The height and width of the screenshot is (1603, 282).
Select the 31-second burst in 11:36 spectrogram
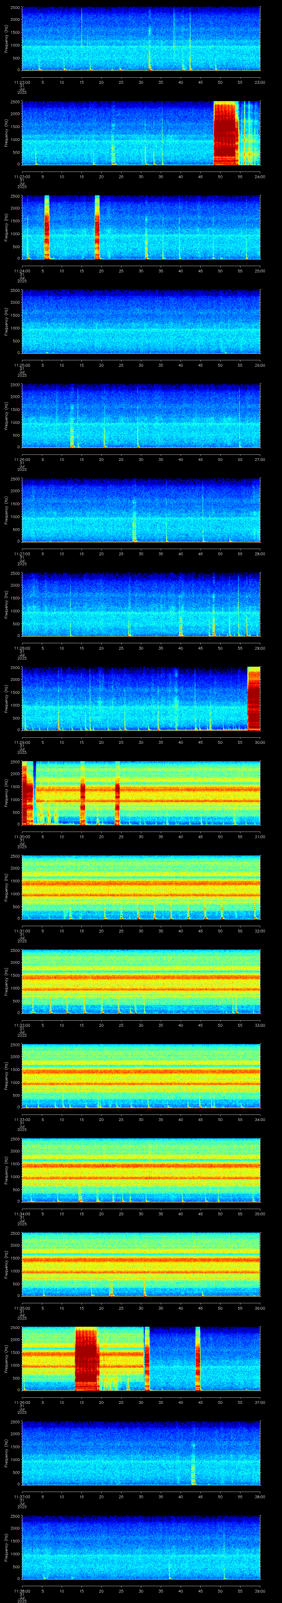[x=147, y=1358]
